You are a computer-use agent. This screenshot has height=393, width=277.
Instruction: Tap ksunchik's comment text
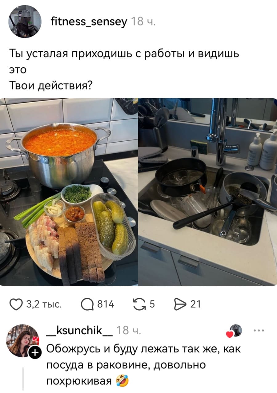pos(143,365)
